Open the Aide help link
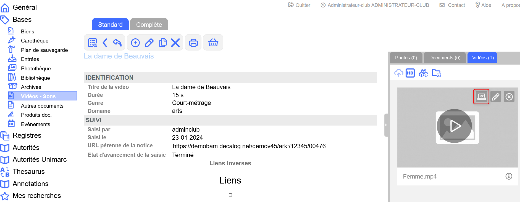520x202 pixels. coord(483,5)
